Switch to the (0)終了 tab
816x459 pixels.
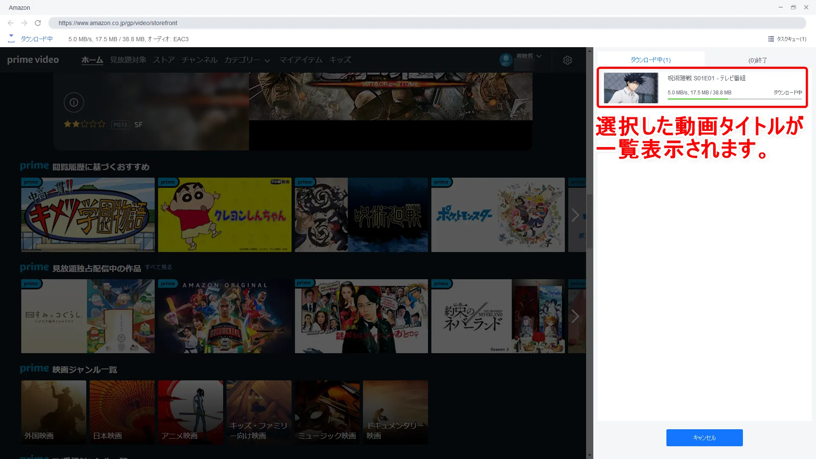pos(758,60)
